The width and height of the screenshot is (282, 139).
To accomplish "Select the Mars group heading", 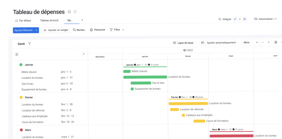I will click(x=28, y=130).
